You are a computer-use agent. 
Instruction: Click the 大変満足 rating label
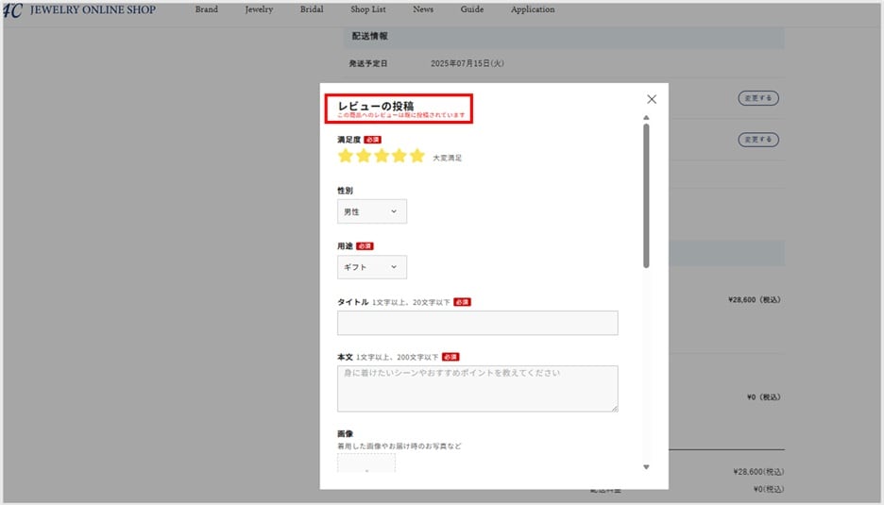click(447, 158)
